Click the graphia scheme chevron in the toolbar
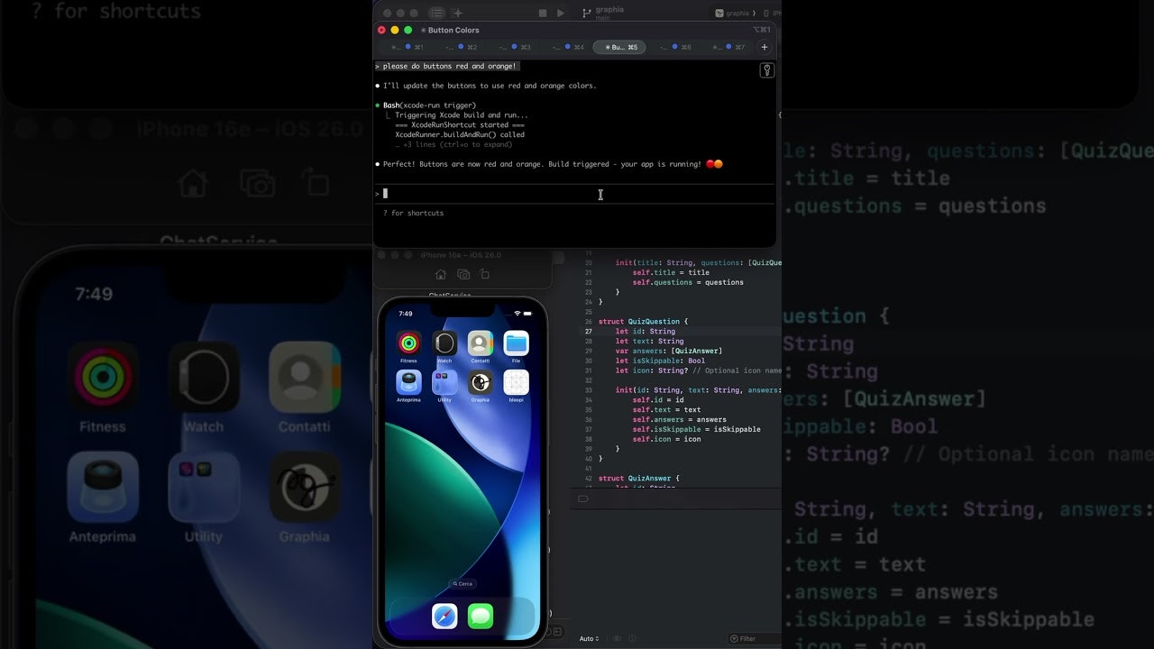This screenshot has height=649, width=1154. (x=754, y=13)
